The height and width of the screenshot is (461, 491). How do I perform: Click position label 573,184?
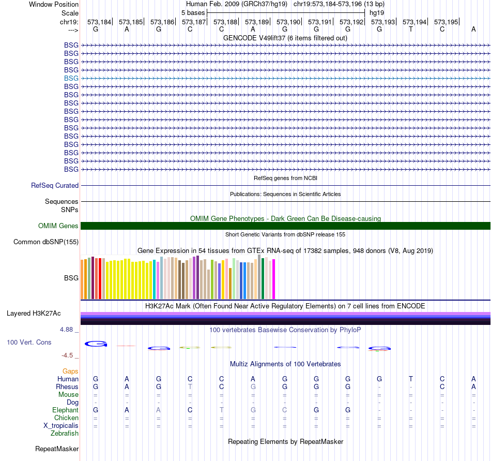[x=99, y=22]
